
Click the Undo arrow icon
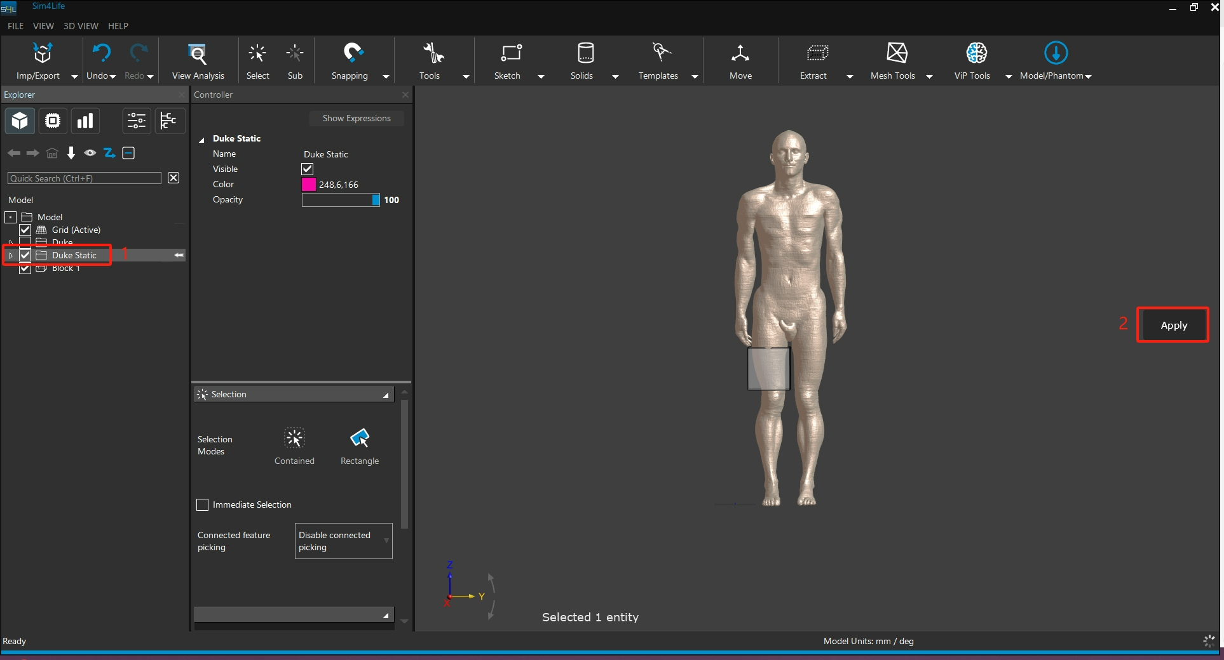point(101,53)
